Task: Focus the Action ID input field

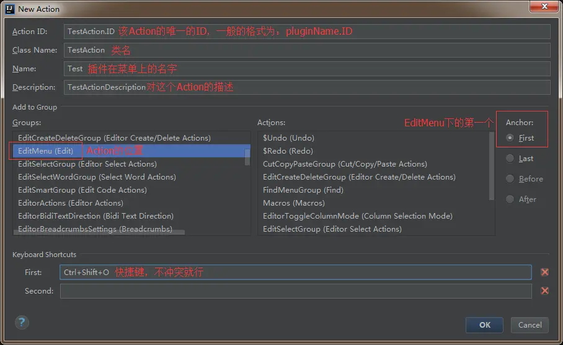Action: pyautogui.click(x=307, y=32)
